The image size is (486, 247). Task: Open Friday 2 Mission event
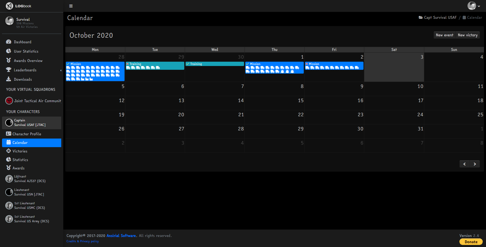pos(334,66)
